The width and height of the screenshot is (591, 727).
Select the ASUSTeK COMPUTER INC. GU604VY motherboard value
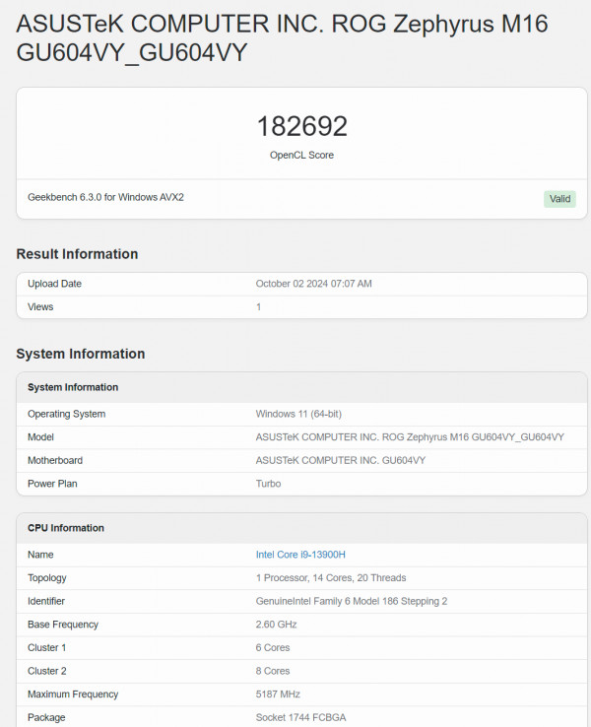[341, 460]
